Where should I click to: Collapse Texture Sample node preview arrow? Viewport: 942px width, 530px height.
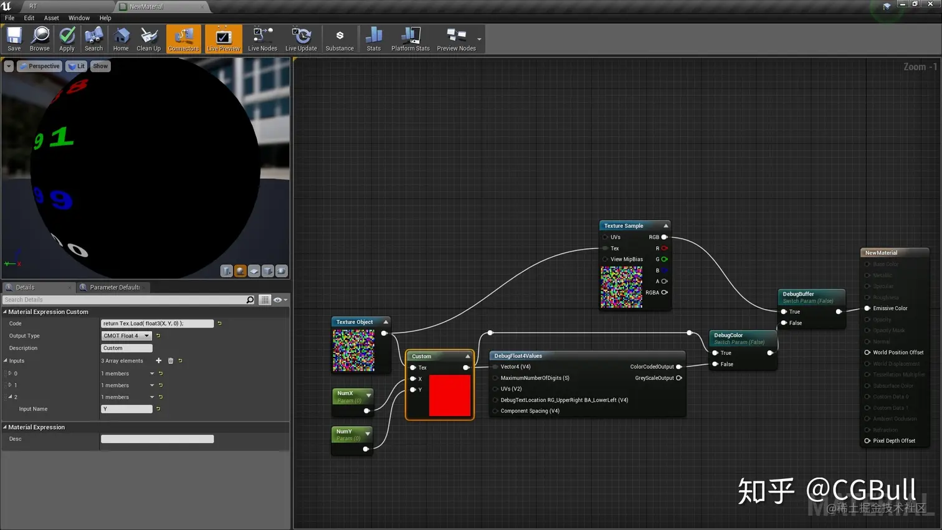666,225
